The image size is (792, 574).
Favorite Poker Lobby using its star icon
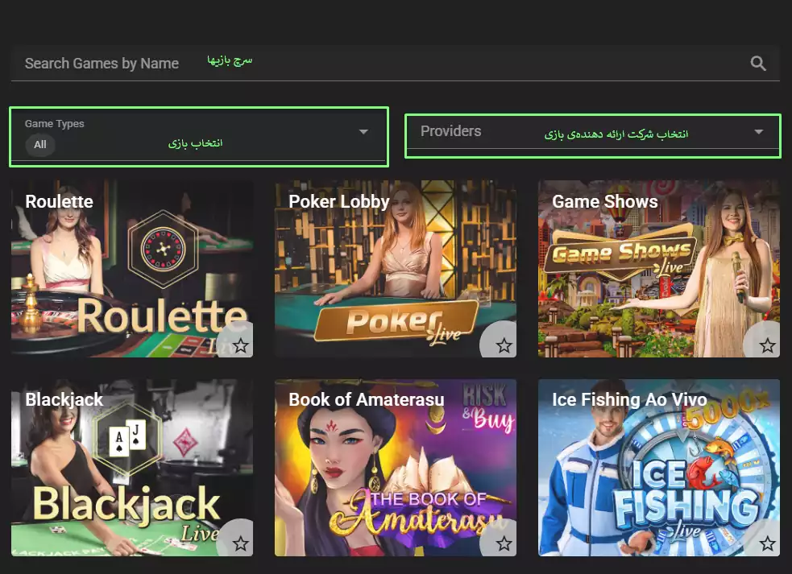504,346
